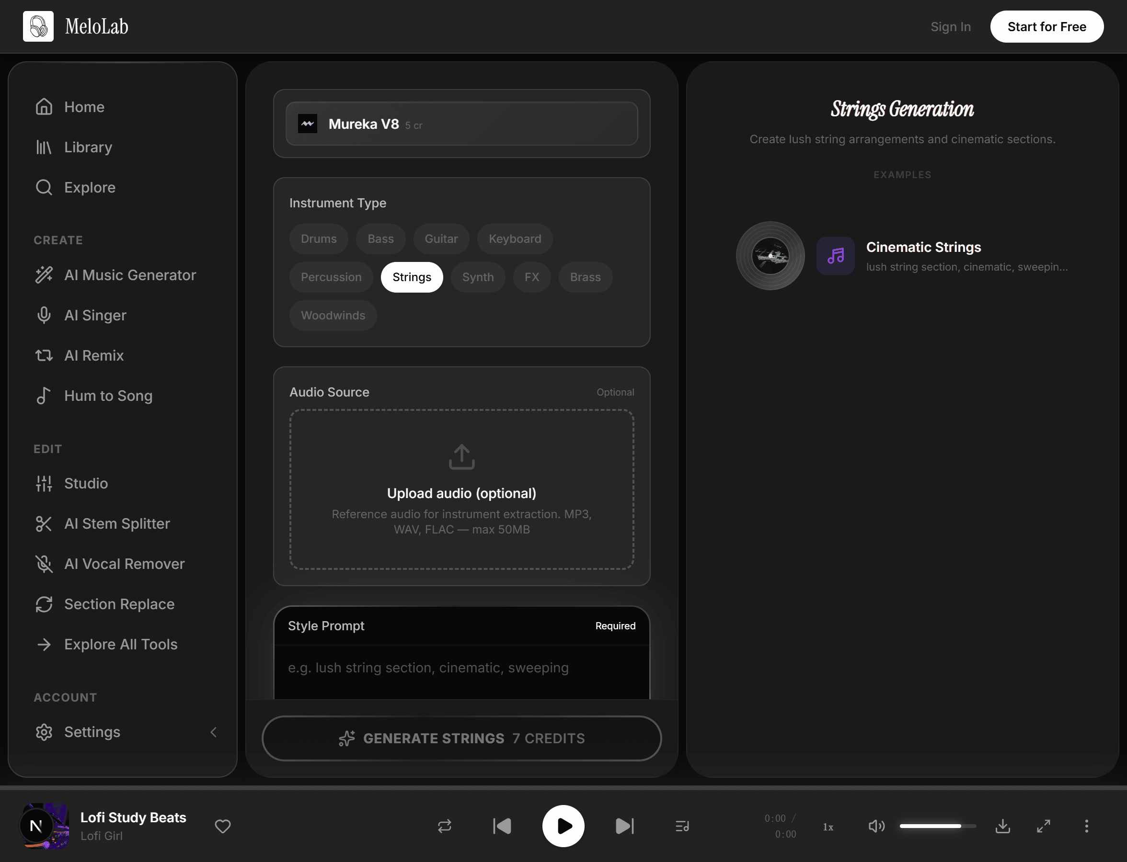Play the current track
The width and height of the screenshot is (1127, 862).
tap(563, 826)
